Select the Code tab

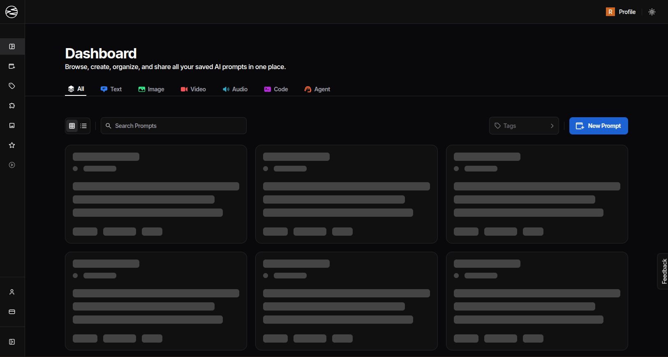coord(276,89)
